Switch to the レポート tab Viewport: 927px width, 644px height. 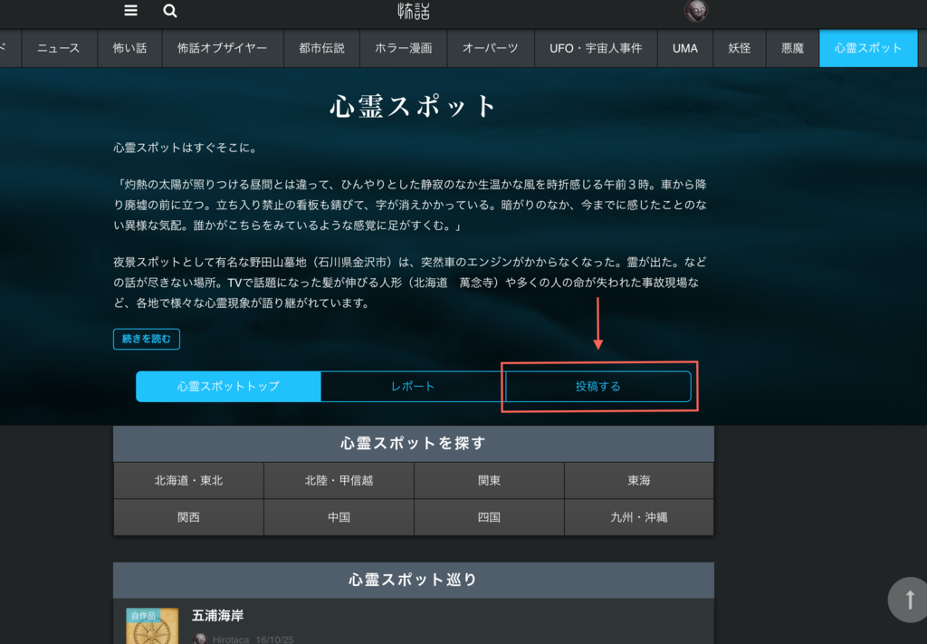click(x=412, y=386)
